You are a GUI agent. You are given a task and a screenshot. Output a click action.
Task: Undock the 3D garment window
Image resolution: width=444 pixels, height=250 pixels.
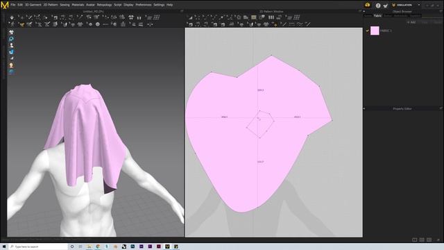click(182, 11)
